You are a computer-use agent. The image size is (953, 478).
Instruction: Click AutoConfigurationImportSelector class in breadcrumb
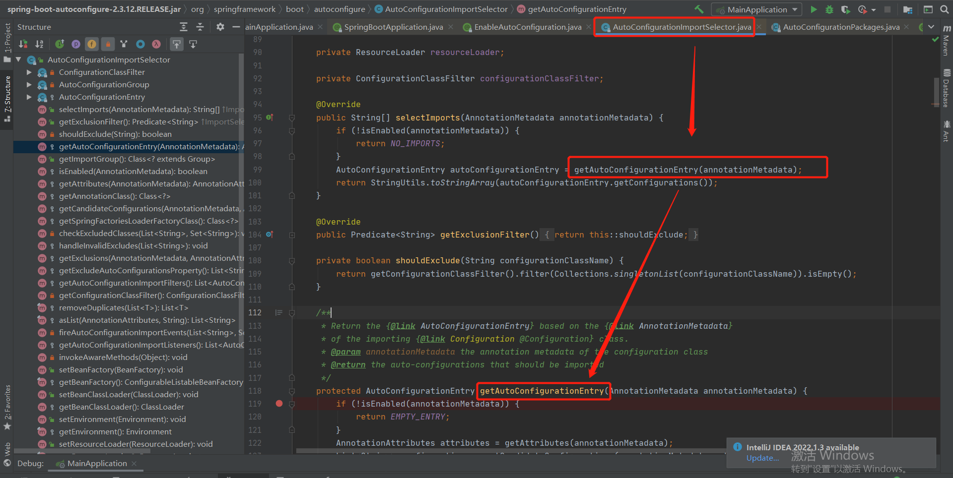click(x=446, y=9)
